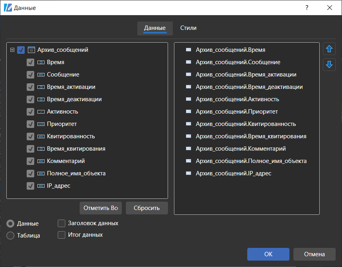Click the blue down arrow to reorder items
The height and width of the screenshot is (267, 342).
pyautogui.click(x=329, y=64)
